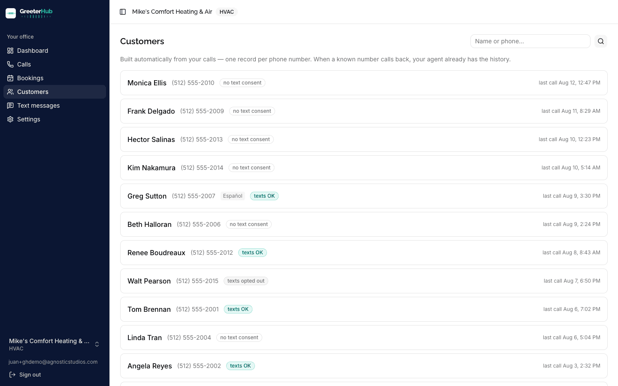Open Text messages section
618x386 pixels.
55,106
